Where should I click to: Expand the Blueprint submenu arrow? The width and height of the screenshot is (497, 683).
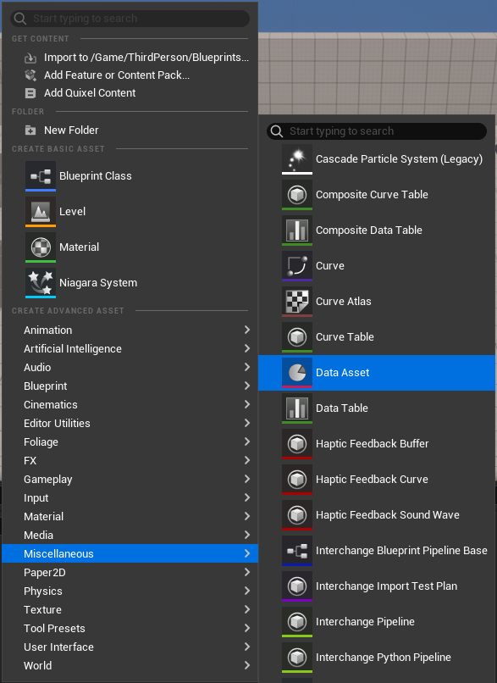click(x=246, y=386)
